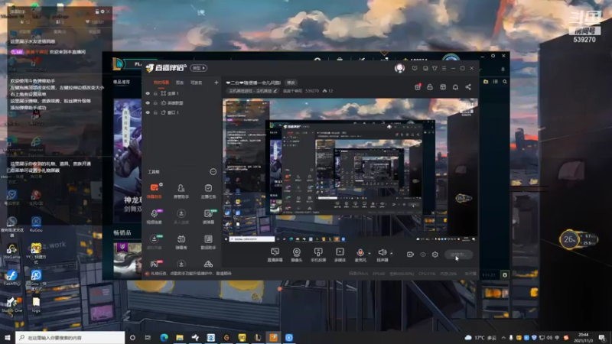Add 摄像头 camera source
612x344 pixels.
point(297,255)
